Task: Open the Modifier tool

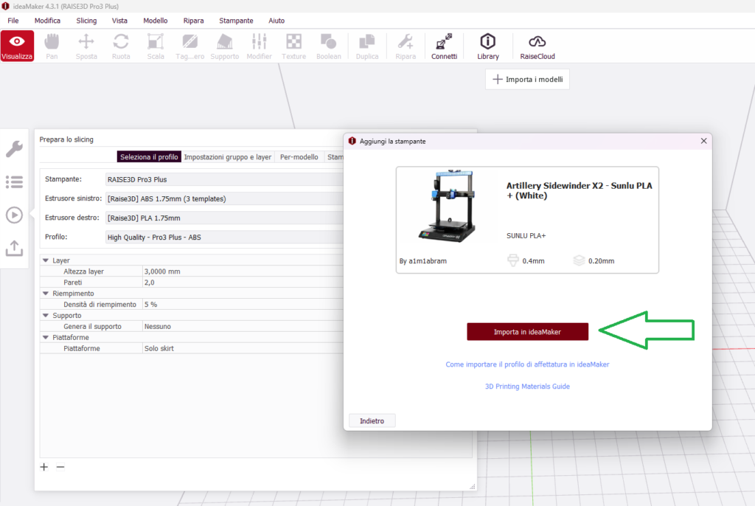Action: (x=259, y=46)
